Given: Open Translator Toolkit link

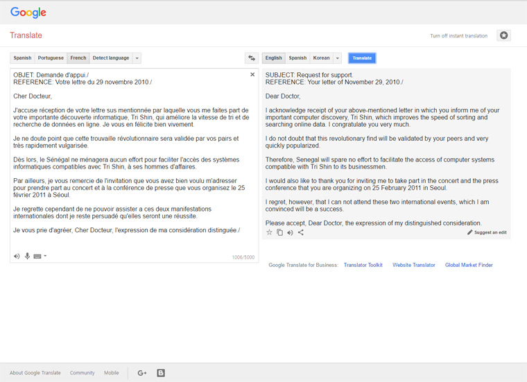Looking at the screenshot, I should pyautogui.click(x=363, y=265).
